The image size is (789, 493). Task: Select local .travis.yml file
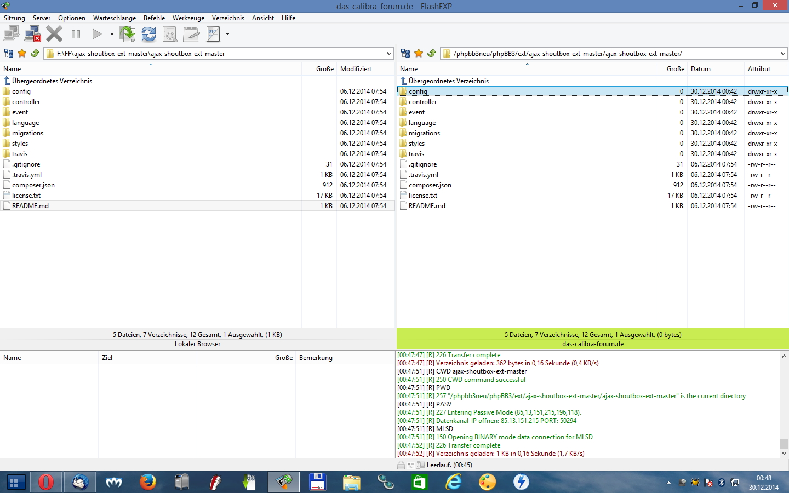coord(27,175)
